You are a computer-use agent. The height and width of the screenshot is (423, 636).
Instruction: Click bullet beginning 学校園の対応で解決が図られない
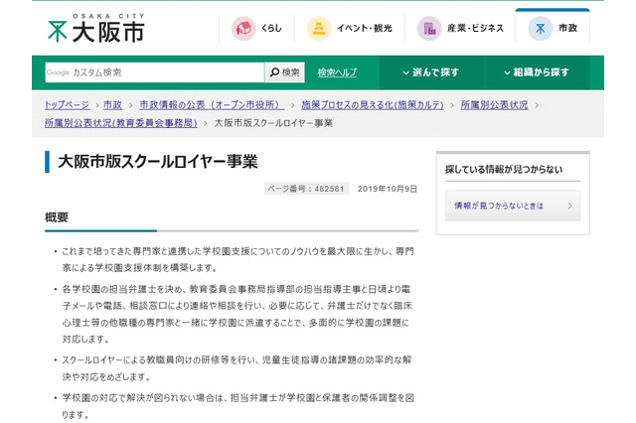point(238,406)
